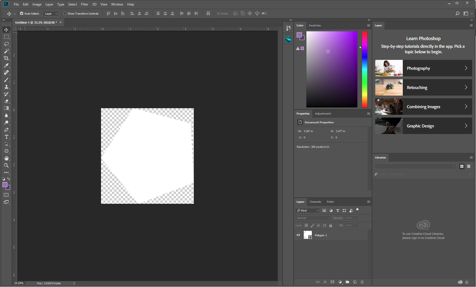Select the Blur tool

(x=6, y=115)
